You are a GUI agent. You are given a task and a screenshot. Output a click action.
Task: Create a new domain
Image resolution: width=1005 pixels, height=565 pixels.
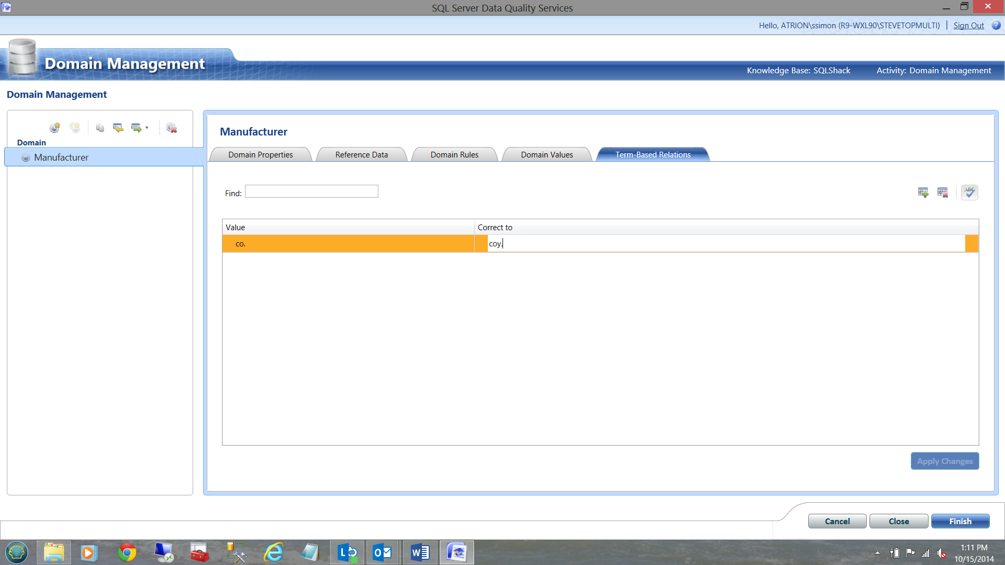(x=54, y=128)
